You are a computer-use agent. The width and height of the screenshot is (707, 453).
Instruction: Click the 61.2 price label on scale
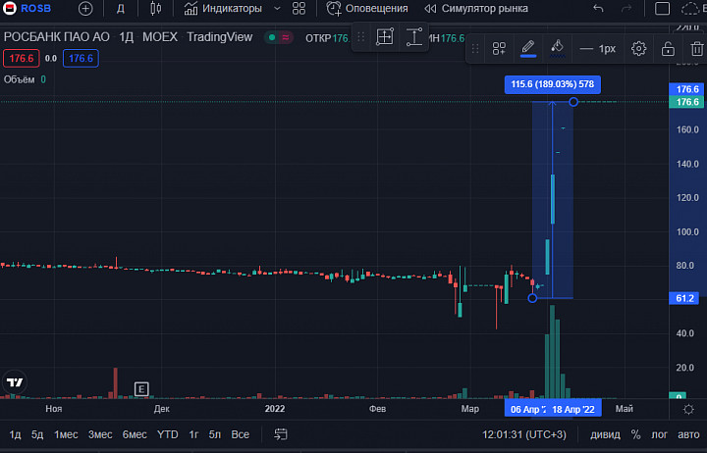(684, 298)
